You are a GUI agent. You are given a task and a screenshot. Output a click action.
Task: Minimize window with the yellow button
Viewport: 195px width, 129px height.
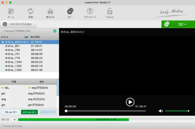point(6,3)
